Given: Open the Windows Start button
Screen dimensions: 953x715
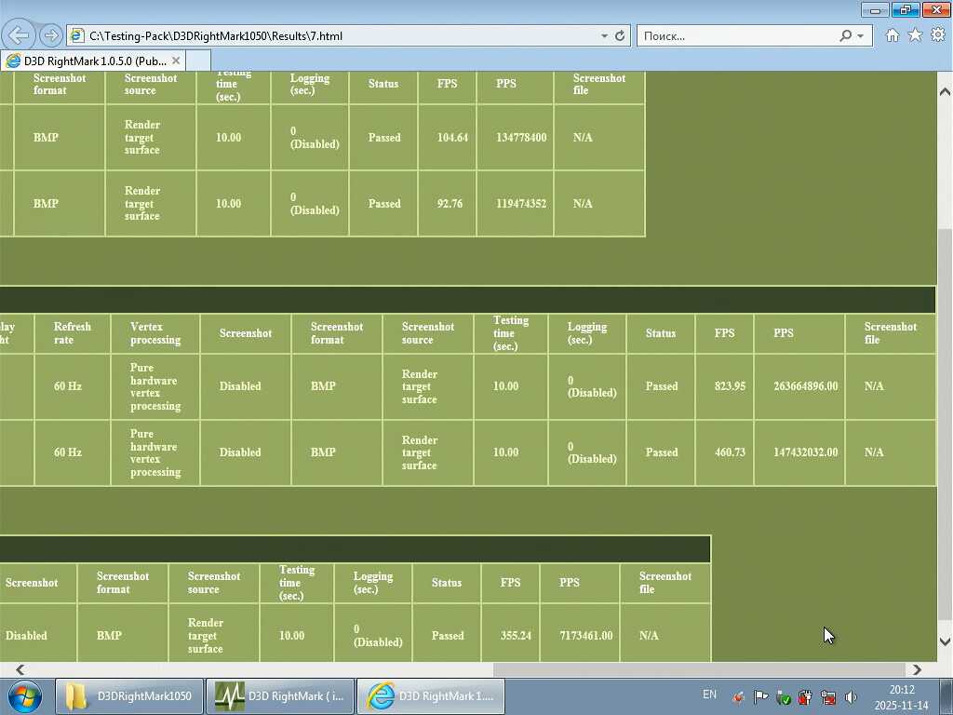Looking at the screenshot, I should (x=25, y=696).
